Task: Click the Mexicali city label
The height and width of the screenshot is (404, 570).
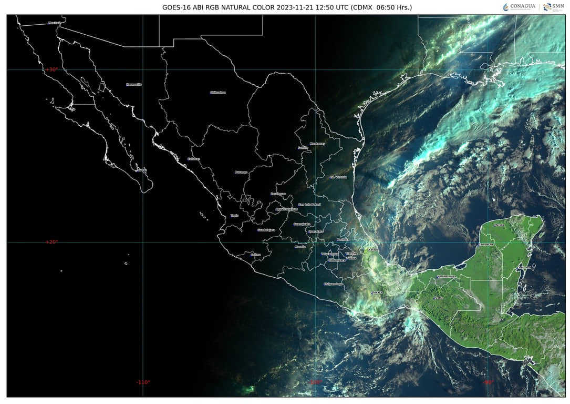Action: [x=54, y=23]
